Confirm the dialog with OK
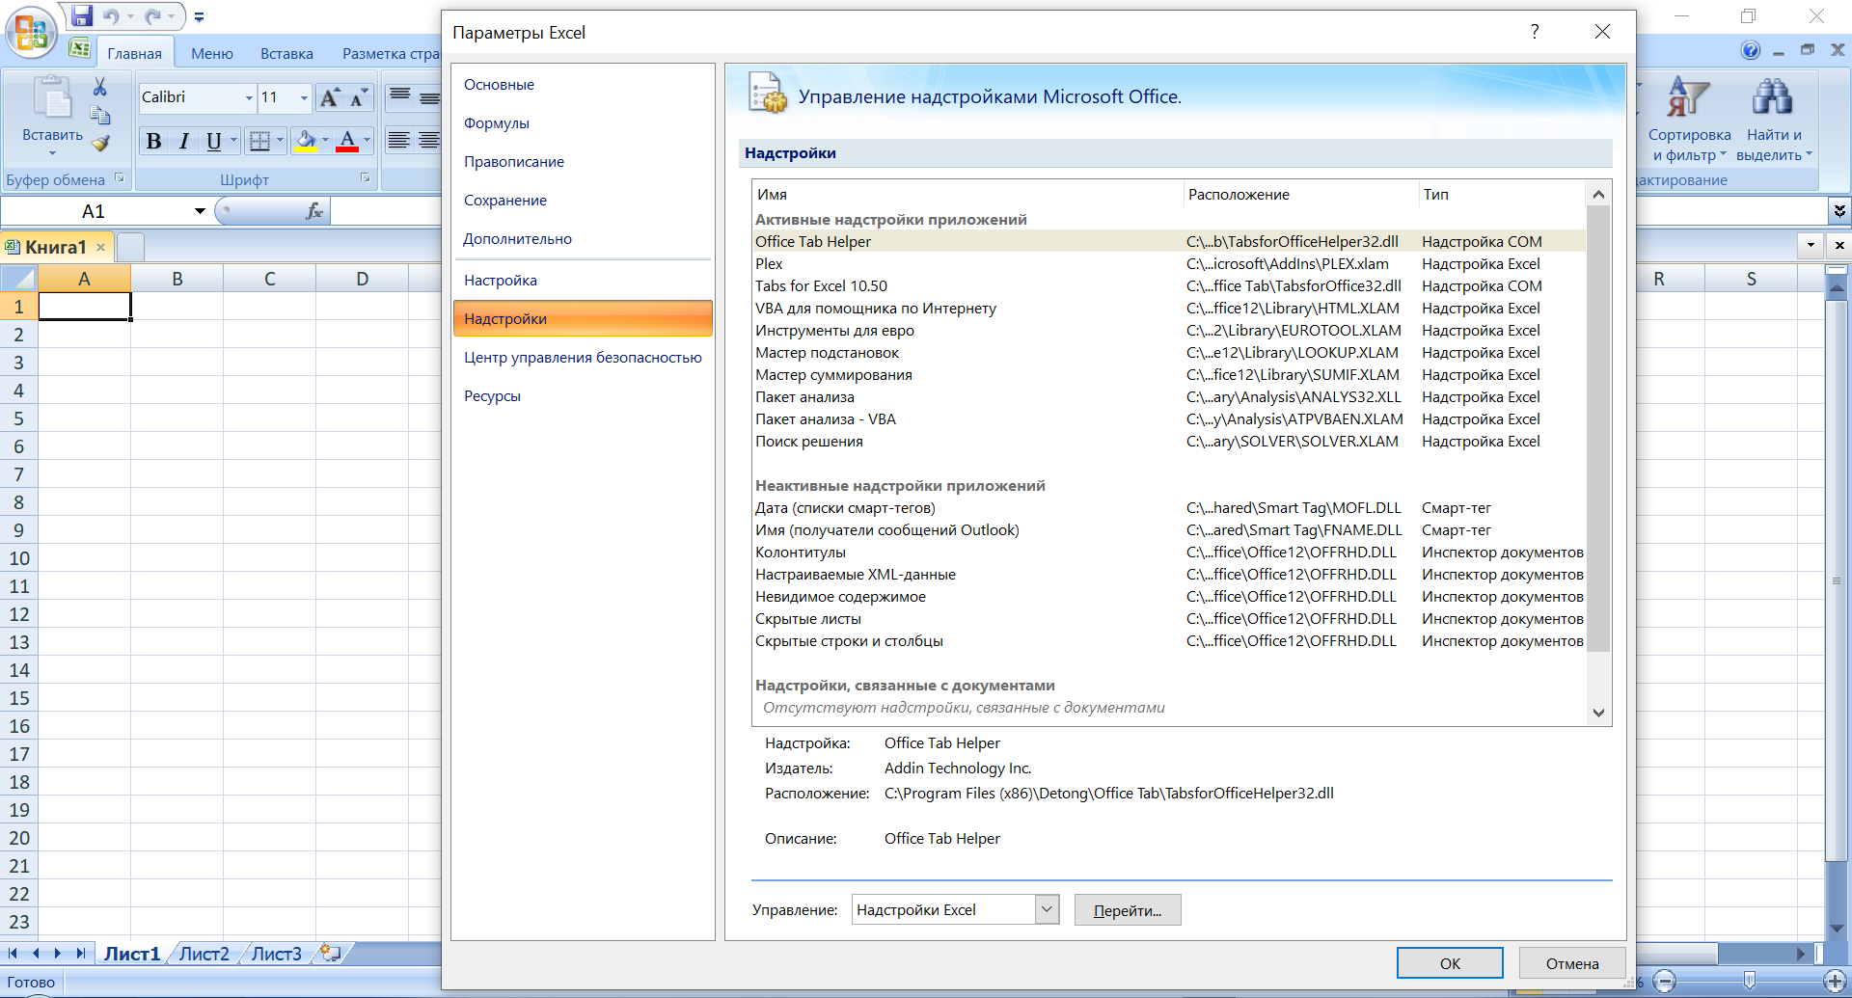This screenshot has height=998, width=1852. point(1450,963)
